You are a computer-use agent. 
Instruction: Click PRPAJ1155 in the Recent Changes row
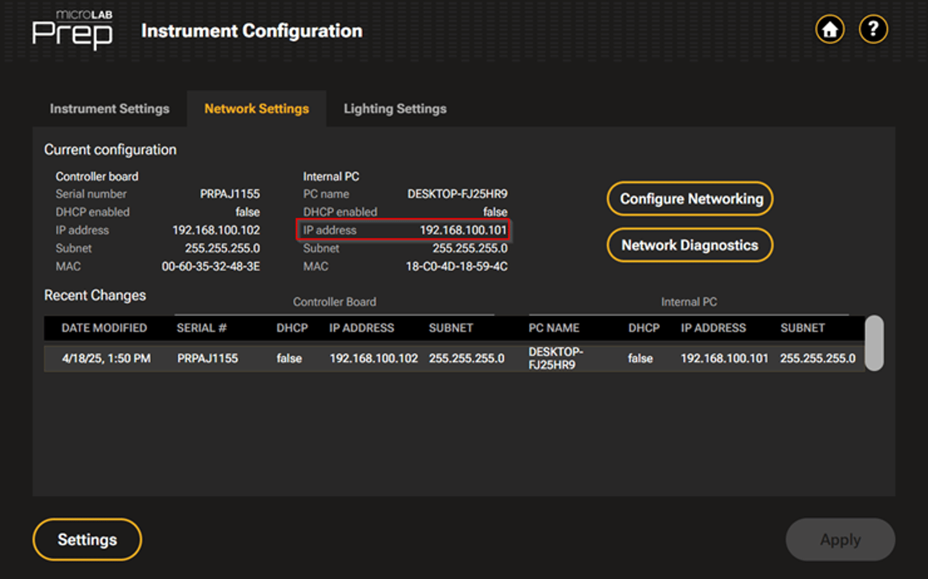(208, 358)
